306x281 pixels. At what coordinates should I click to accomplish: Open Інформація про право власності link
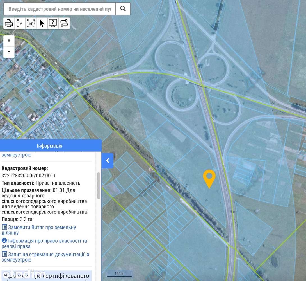(44, 244)
